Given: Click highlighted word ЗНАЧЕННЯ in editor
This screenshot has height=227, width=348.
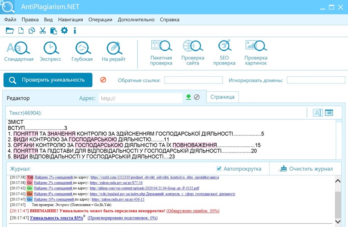Looking at the screenshot, I should pos(61,134).
